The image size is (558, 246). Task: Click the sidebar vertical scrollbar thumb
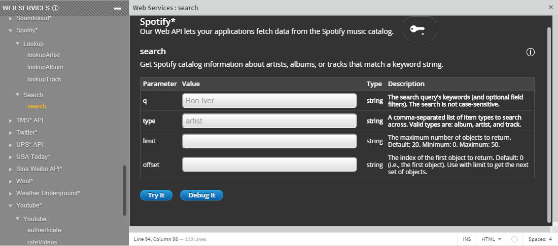pos(124,190)
